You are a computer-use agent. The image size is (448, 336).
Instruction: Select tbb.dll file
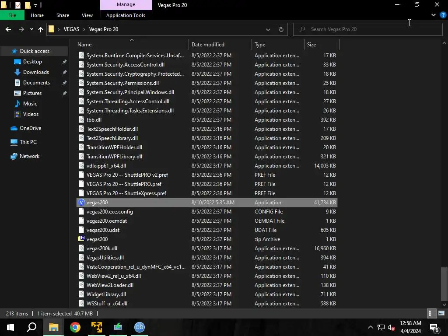[x=207, y=120]
